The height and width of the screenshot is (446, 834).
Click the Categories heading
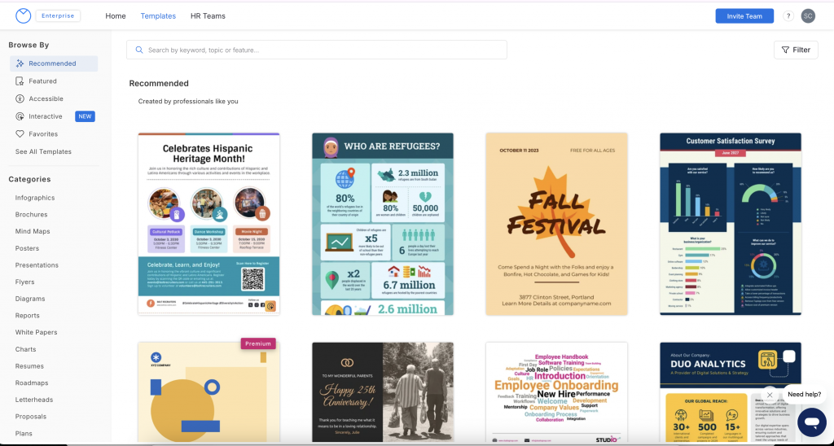pos(30,180)
